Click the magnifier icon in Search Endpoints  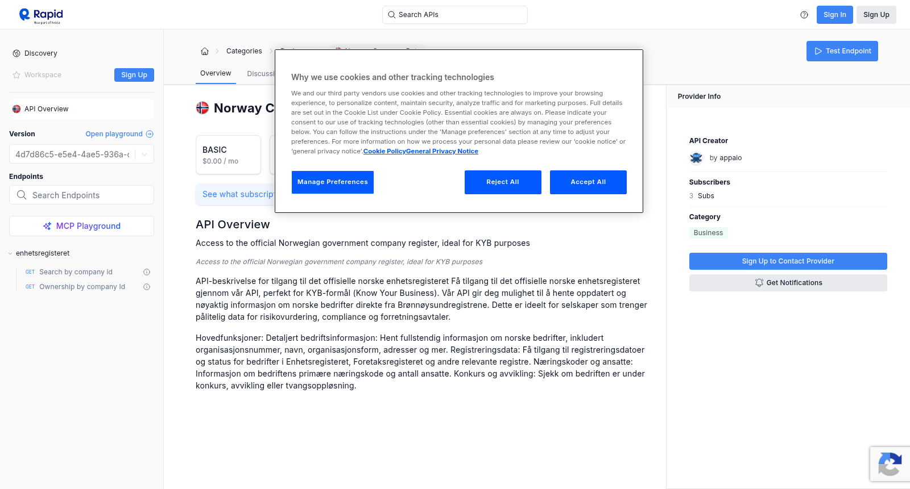(22, 195)
